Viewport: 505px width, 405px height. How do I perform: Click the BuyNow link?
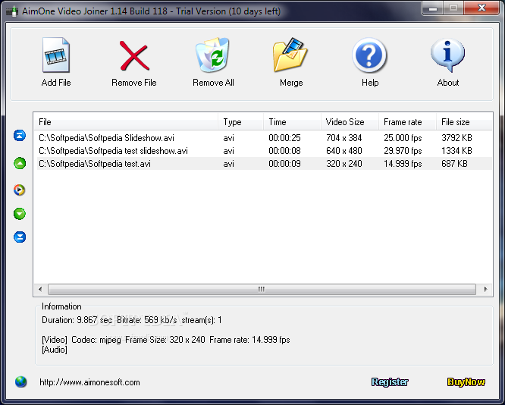(x=466, y=382)
